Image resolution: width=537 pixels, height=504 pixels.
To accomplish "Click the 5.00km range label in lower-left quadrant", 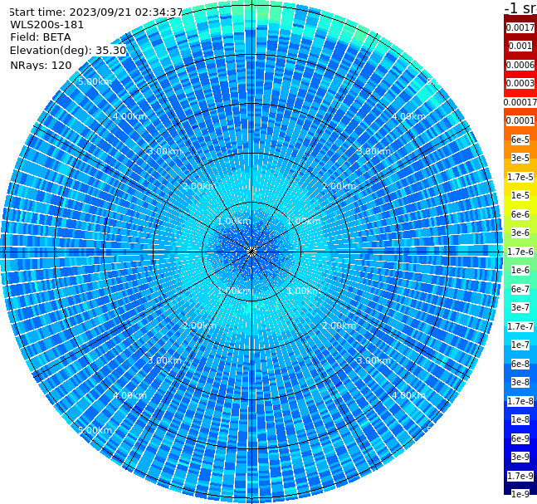I will click(x=95, y=430).
